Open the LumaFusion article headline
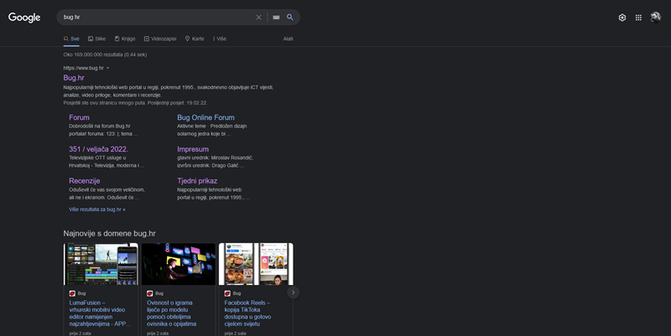 click(100, 313)
